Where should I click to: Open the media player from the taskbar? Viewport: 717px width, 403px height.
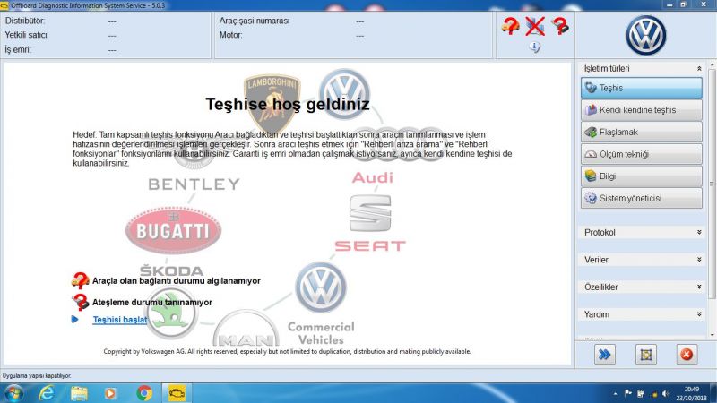click(110, 393)
